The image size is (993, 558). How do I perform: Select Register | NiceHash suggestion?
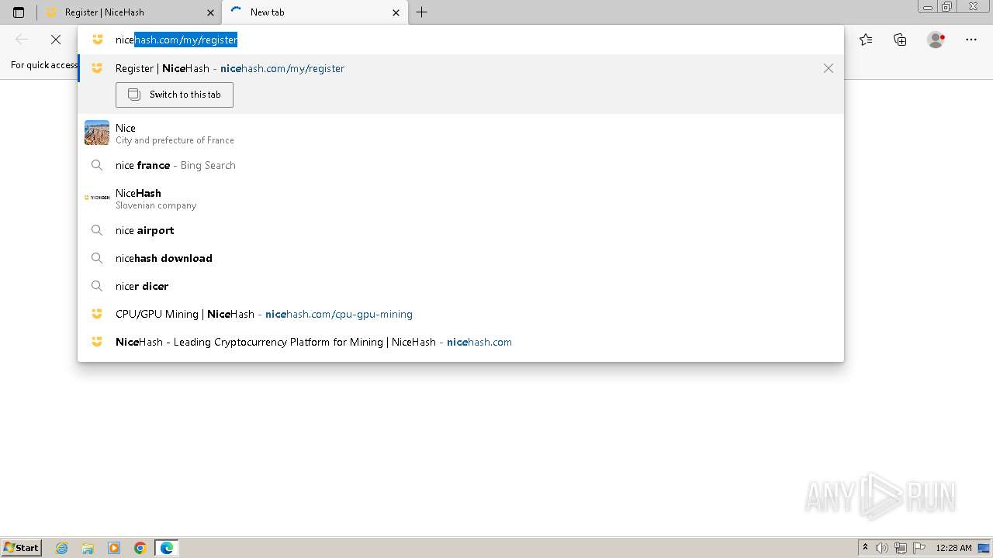pos(461,68)
